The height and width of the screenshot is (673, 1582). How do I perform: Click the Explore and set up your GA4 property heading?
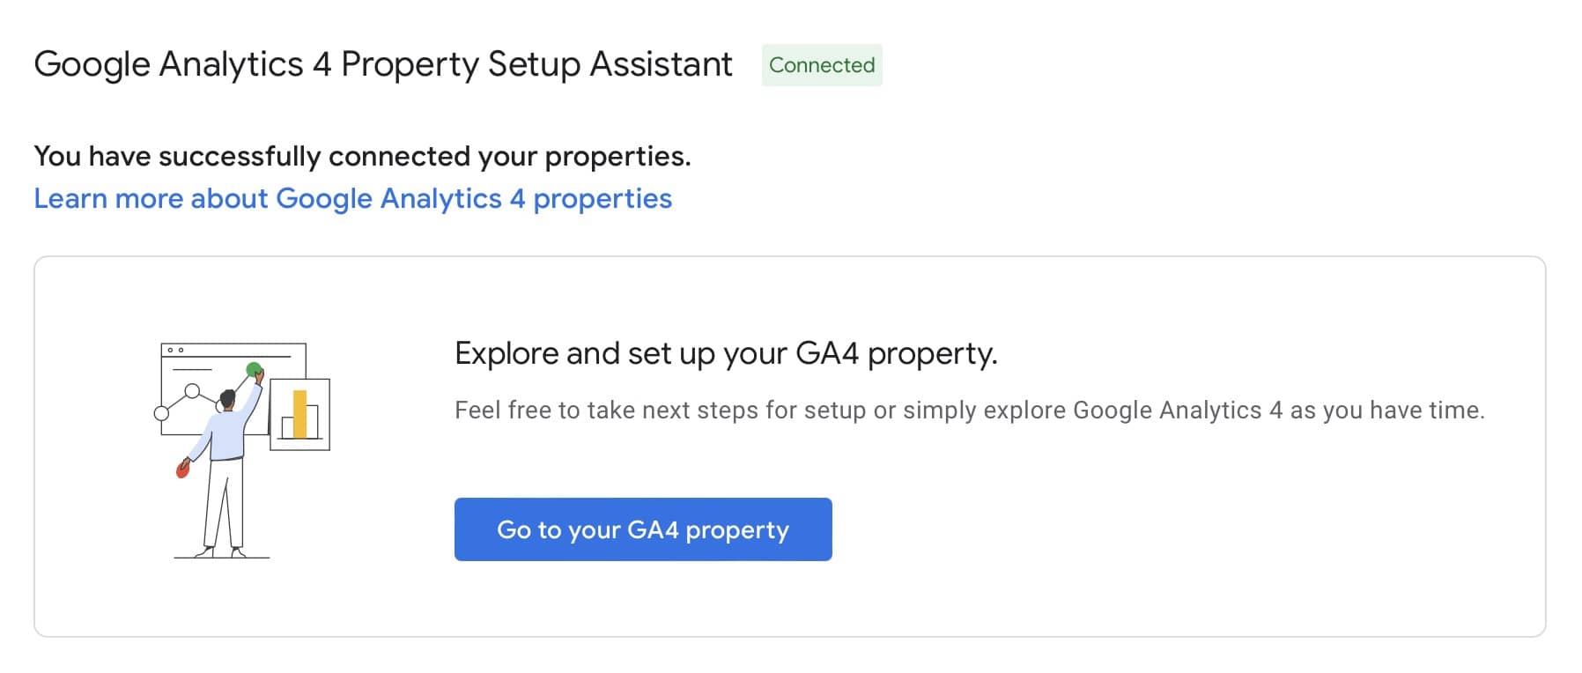click(x=726, y=353)
